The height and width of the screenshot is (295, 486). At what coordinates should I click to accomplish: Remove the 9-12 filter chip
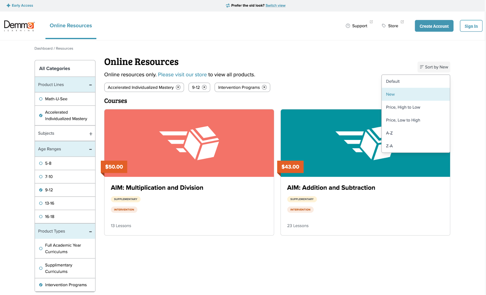[x=204, y=87]
